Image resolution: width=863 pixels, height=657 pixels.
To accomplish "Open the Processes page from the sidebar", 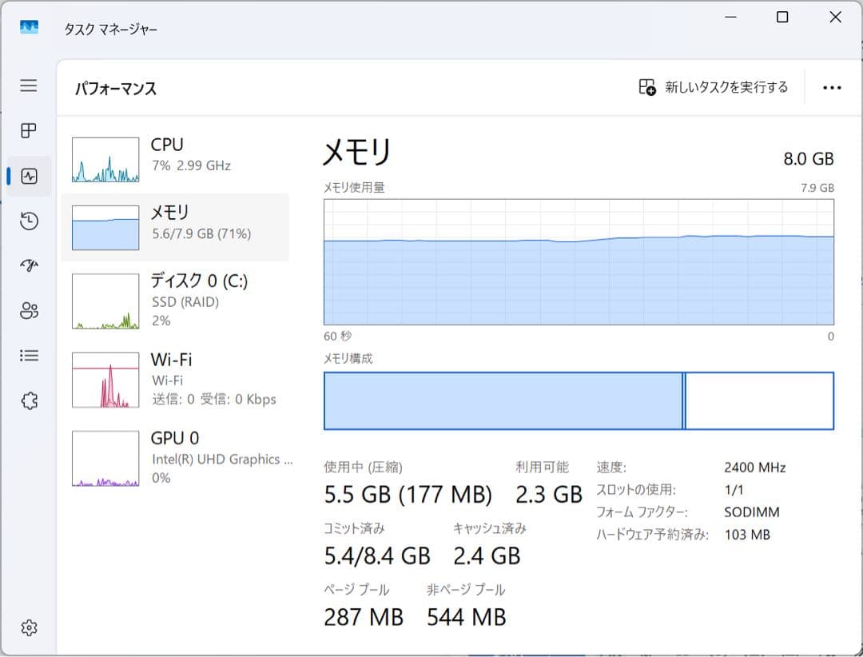I will 28,131.
